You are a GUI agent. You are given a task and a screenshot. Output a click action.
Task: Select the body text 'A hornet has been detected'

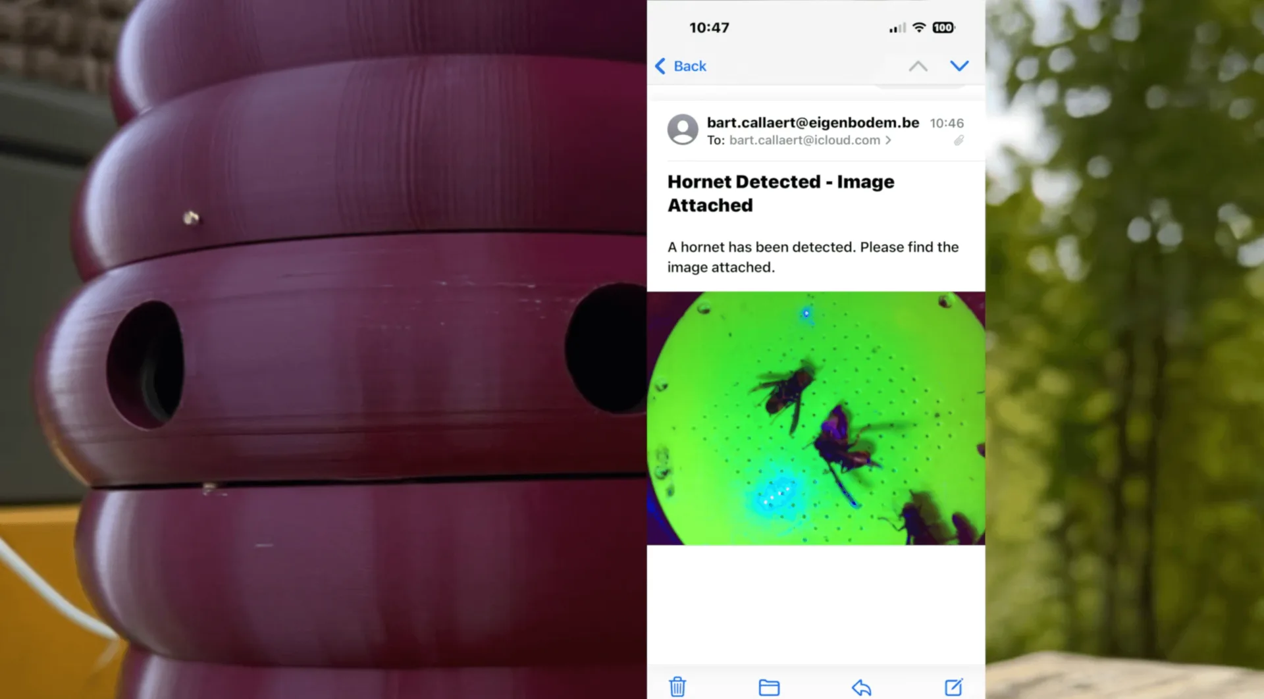click(x=762, y=247)
